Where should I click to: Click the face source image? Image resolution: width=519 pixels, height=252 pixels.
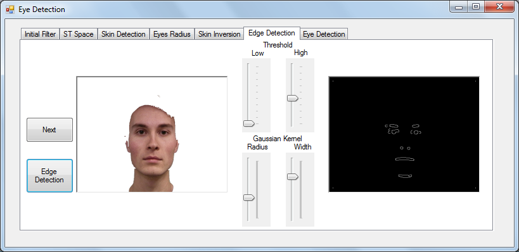click(x=152, y=134)
